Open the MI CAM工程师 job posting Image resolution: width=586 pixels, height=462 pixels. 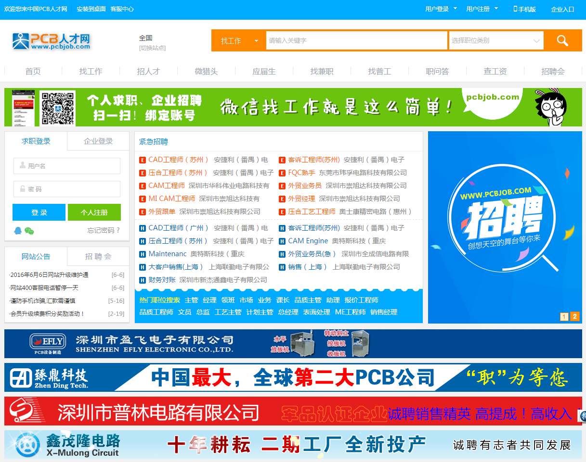(172, 199)
